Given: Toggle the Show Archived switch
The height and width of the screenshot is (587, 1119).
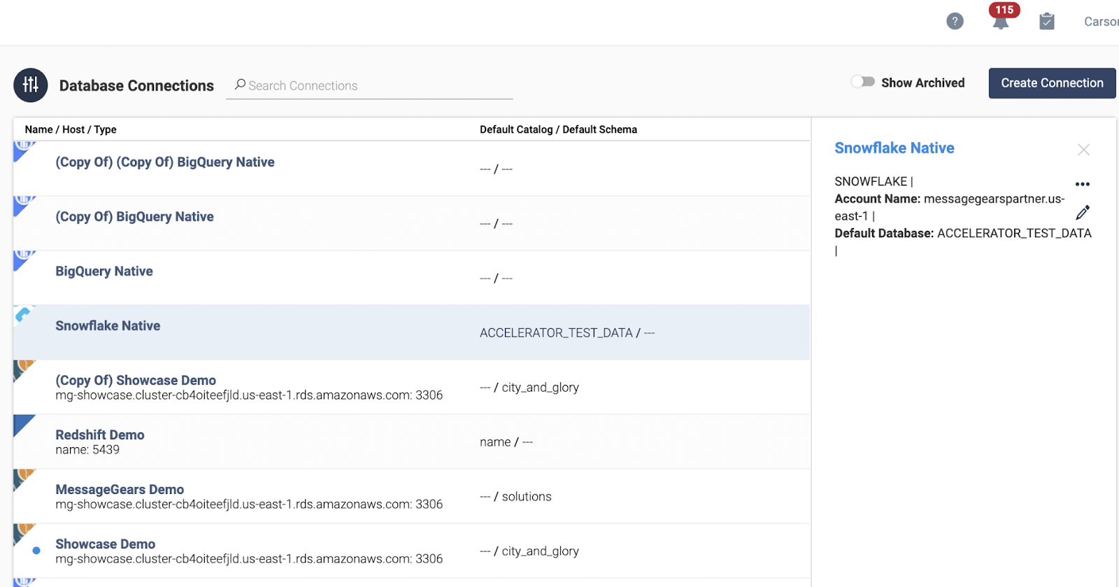Looking at the screenshot, I should 863,82.
